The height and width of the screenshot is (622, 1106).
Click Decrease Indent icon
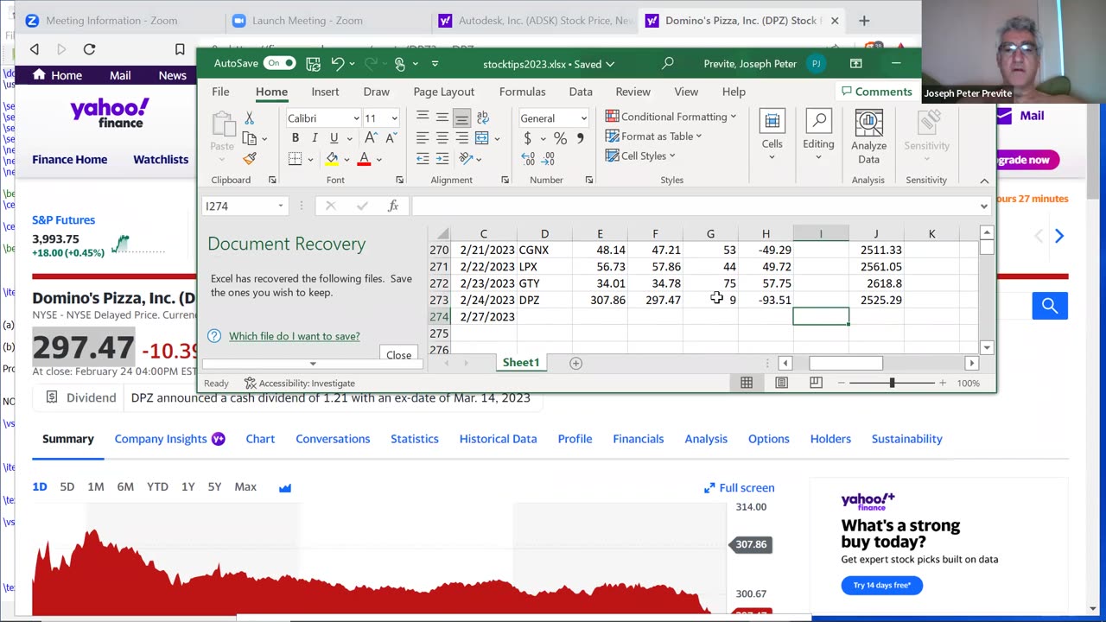pos(423,158)
